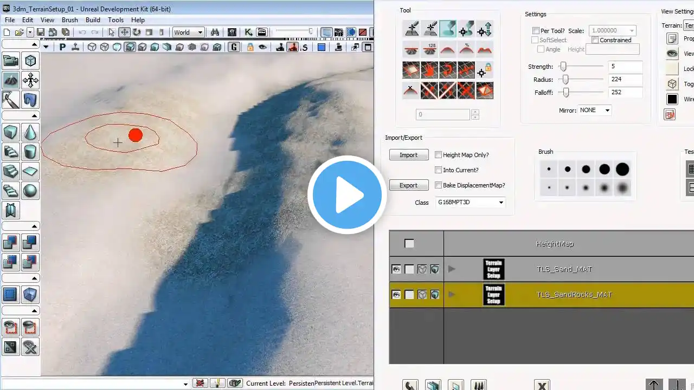Open the Edit menu

[28, 20]
